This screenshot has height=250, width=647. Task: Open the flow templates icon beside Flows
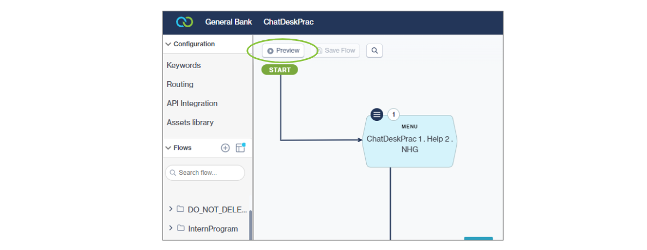tap(240, 148)
